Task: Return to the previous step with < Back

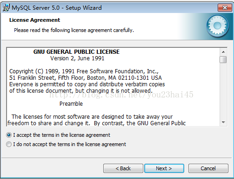Action: coord(123,168)
